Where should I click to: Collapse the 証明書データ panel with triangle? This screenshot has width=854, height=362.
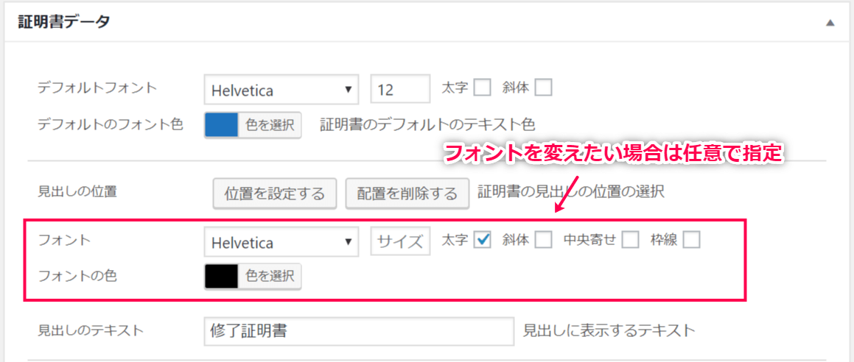(x=830, y=23)
